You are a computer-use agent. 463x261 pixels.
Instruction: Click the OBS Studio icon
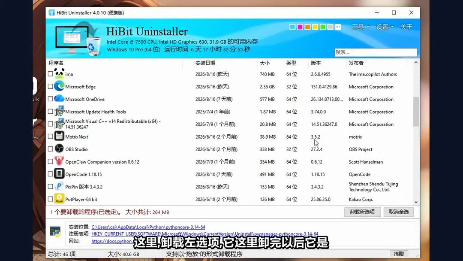(x=59, y=149)
